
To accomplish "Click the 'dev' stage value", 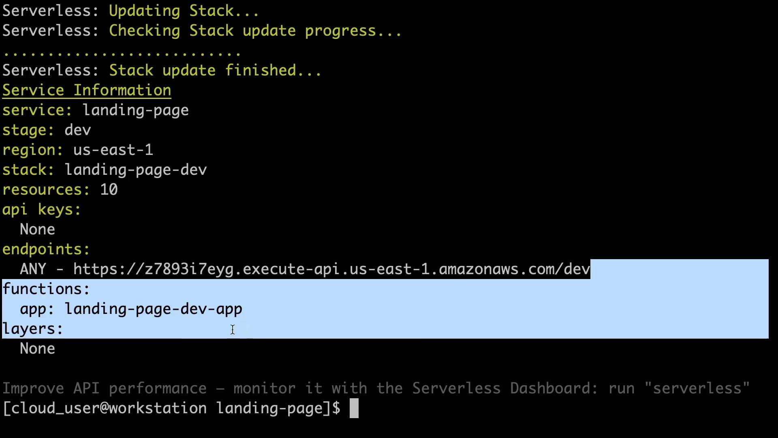I will tap(78, 130).
